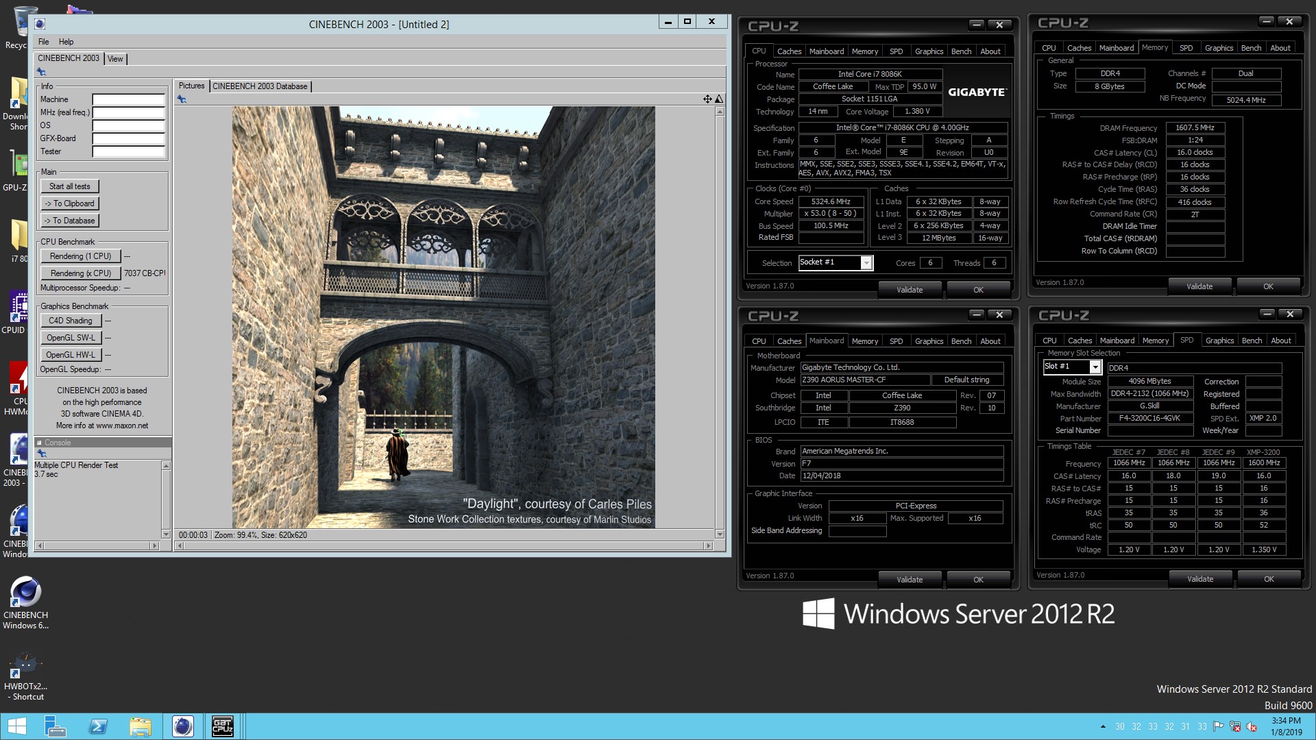The height and width of the screenshot is (740, 1316).
Task: Open the HWBOTx2 shortcut on desktop
Action: point(25,677)
